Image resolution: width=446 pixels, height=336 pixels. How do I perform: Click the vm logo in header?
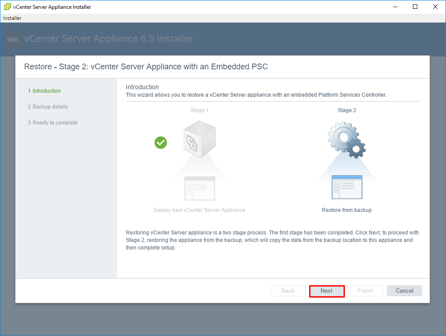point(13,39)
